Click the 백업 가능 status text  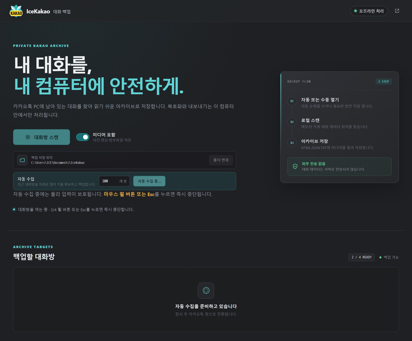tap(391, 257)
